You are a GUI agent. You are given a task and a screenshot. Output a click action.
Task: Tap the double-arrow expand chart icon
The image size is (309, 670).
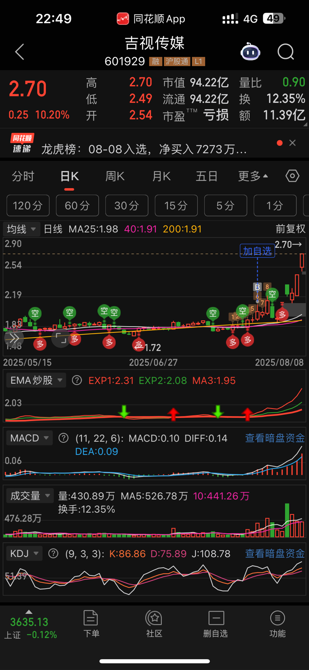pos(14,338)
